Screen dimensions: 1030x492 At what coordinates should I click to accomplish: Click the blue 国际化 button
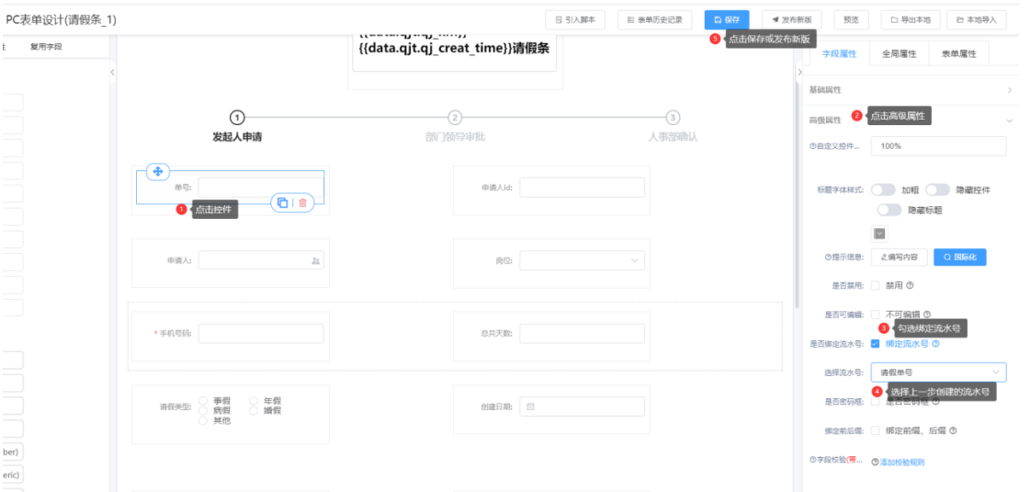pos(960,257)
